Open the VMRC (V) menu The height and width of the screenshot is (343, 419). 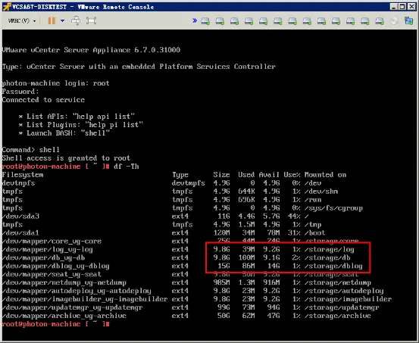coord(22,20)
